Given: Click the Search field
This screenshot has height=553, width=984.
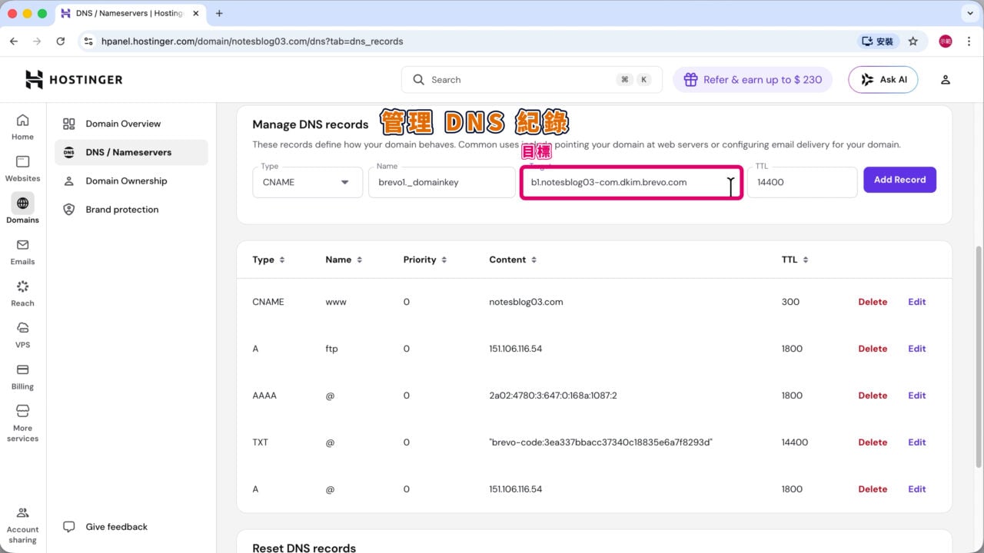Looking at the screenshot, I should click(531, 80).
